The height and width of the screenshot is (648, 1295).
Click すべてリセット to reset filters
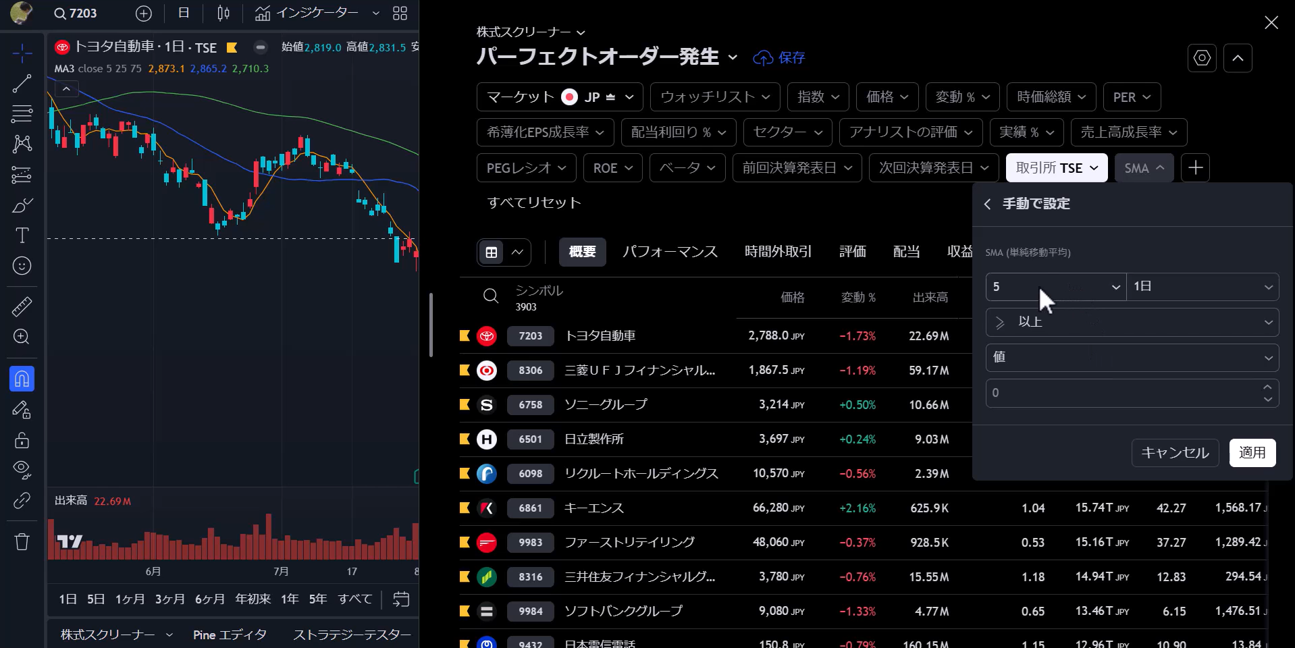(x=534, y=203)
